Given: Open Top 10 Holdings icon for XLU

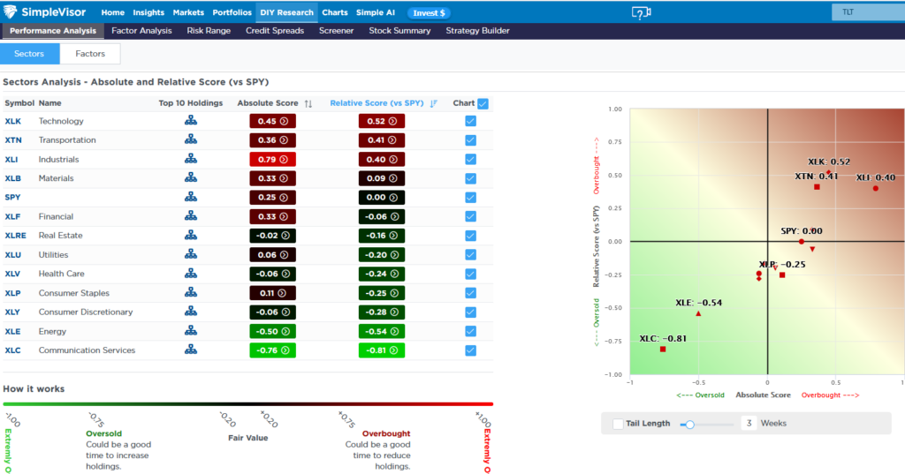Looking at the screenshot, I should point(191,253).
